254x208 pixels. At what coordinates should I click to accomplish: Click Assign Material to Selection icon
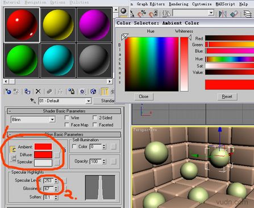(27, 92)
